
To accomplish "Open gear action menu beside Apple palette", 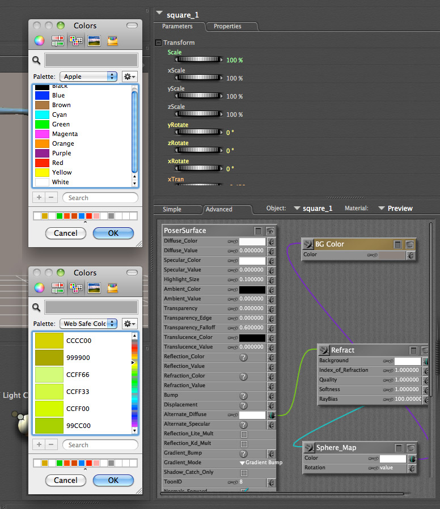I will 130,77.
